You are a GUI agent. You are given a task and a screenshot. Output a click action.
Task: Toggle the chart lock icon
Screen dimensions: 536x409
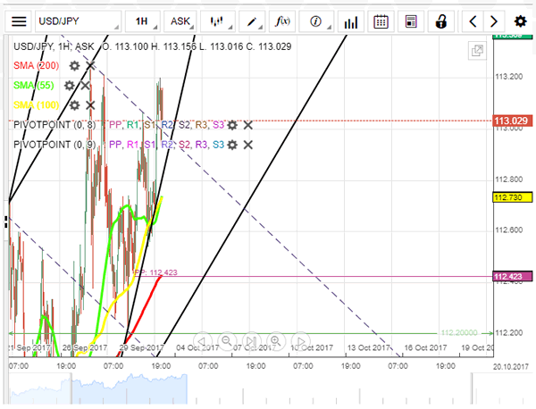[441, 21]
